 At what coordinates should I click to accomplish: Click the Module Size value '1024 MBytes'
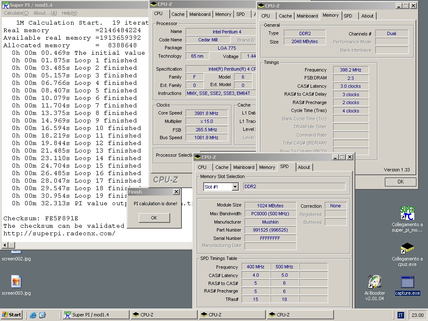tap(270, 206)
